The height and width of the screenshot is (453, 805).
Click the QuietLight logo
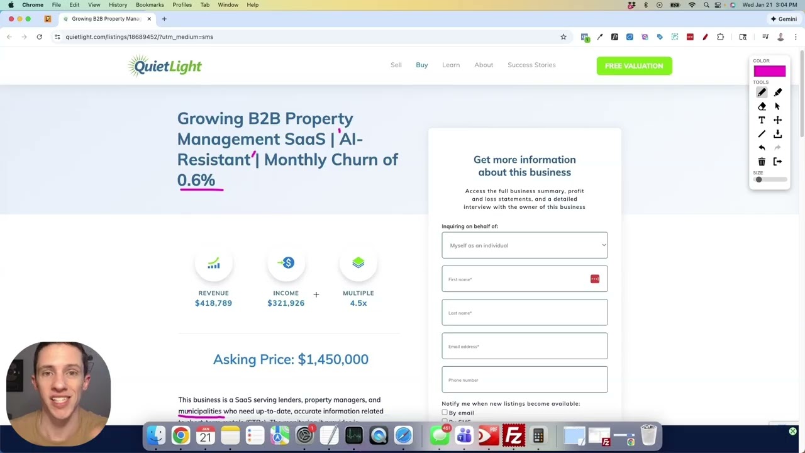(165, 65)
